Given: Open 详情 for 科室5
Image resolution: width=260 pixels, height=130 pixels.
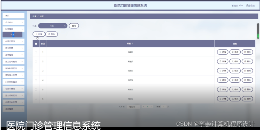Looking at the screenshot, I should (223, 90).
